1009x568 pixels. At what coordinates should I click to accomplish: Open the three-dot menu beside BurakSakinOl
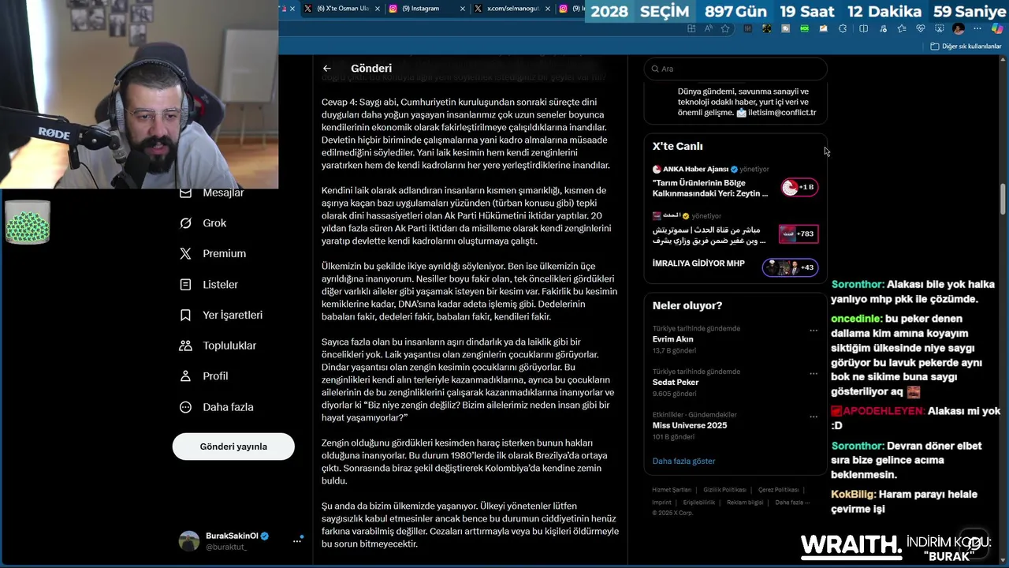click(298, 540)
